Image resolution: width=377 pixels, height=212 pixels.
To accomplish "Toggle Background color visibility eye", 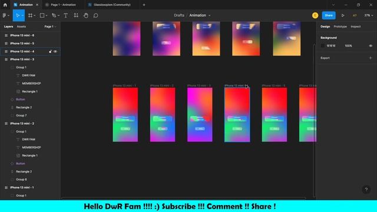I will coord(371,46).
